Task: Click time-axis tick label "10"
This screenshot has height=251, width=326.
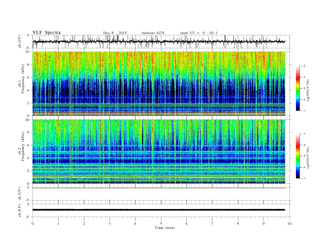Action: 289,224
